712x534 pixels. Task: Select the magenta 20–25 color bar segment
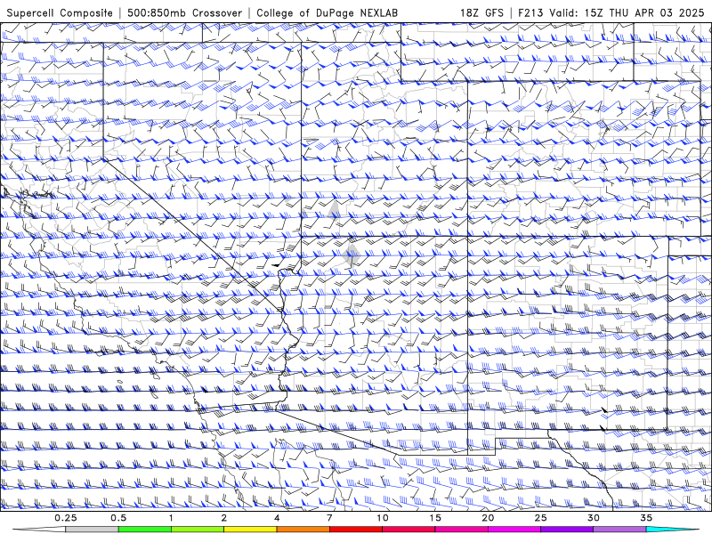(514, 530)
